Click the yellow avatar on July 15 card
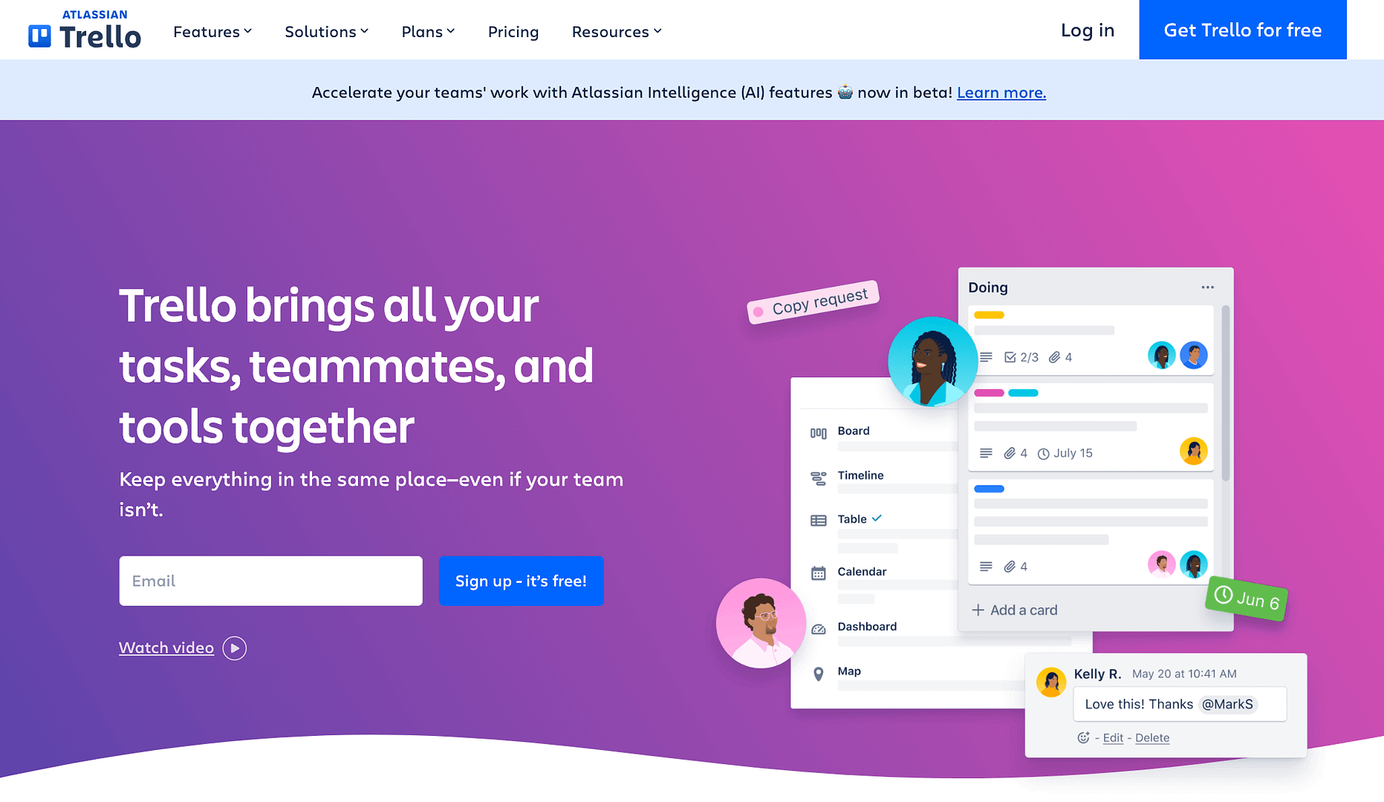Screen dimensions: 1384x802 click(x=1193, y=451)
